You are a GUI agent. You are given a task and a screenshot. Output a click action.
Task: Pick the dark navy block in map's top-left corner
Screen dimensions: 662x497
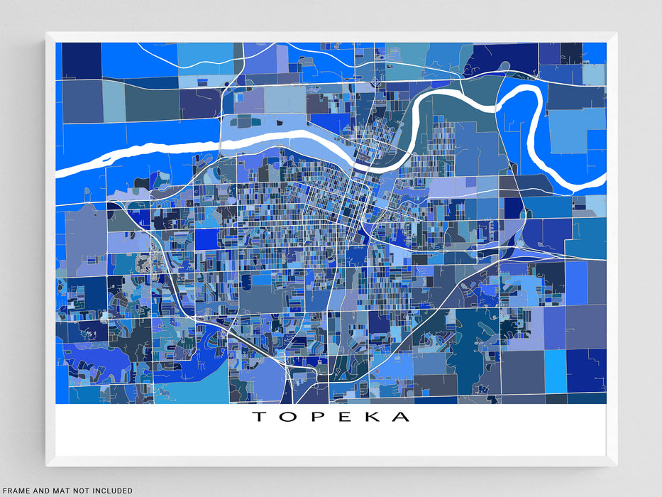(x=81, y=60)
